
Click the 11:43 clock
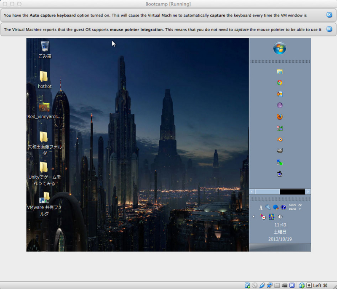point(280,225)
